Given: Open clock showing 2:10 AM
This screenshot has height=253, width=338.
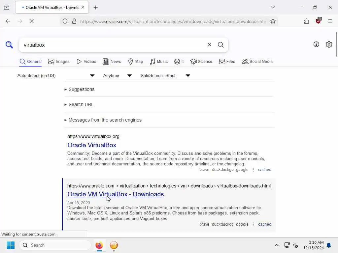Looking at the screenshot, I should (x=314, y=245).
